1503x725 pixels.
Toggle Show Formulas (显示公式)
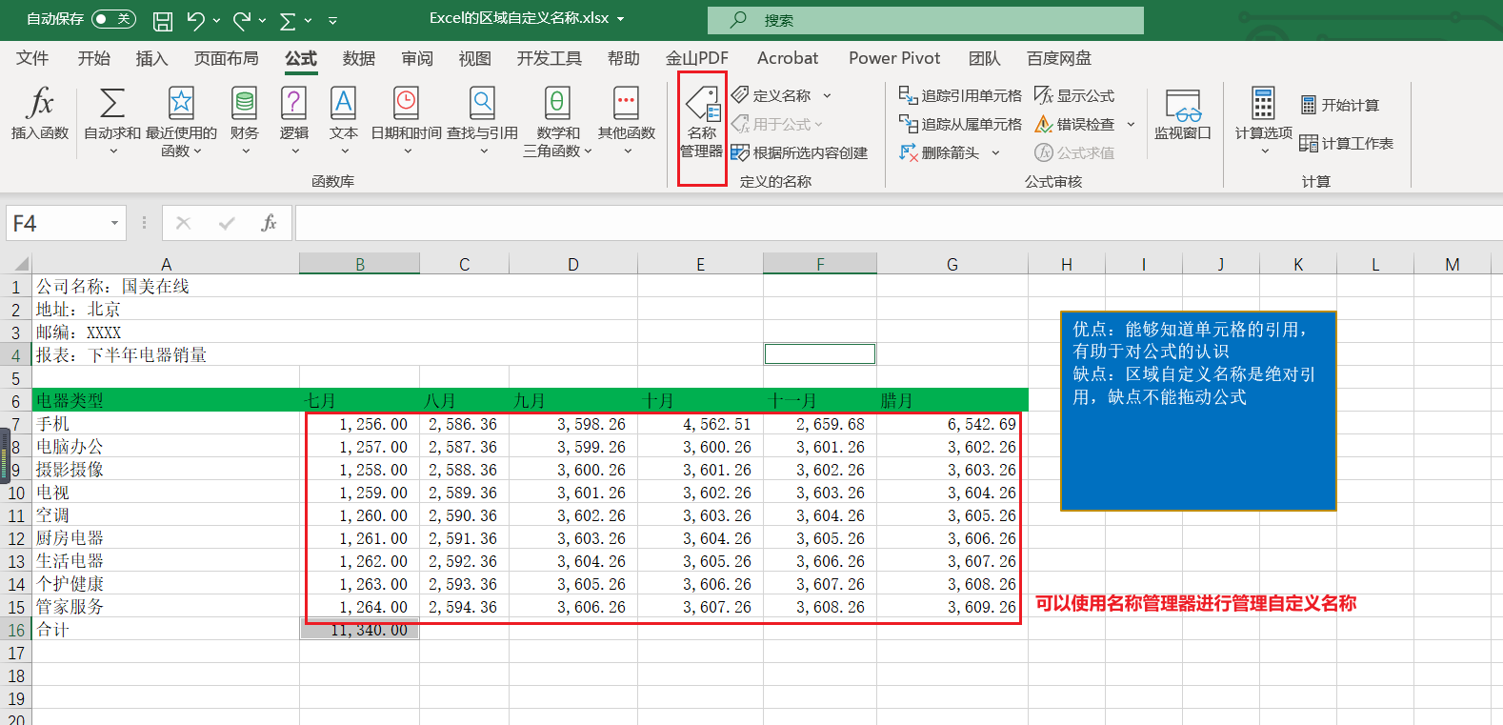pos(1074,95)
